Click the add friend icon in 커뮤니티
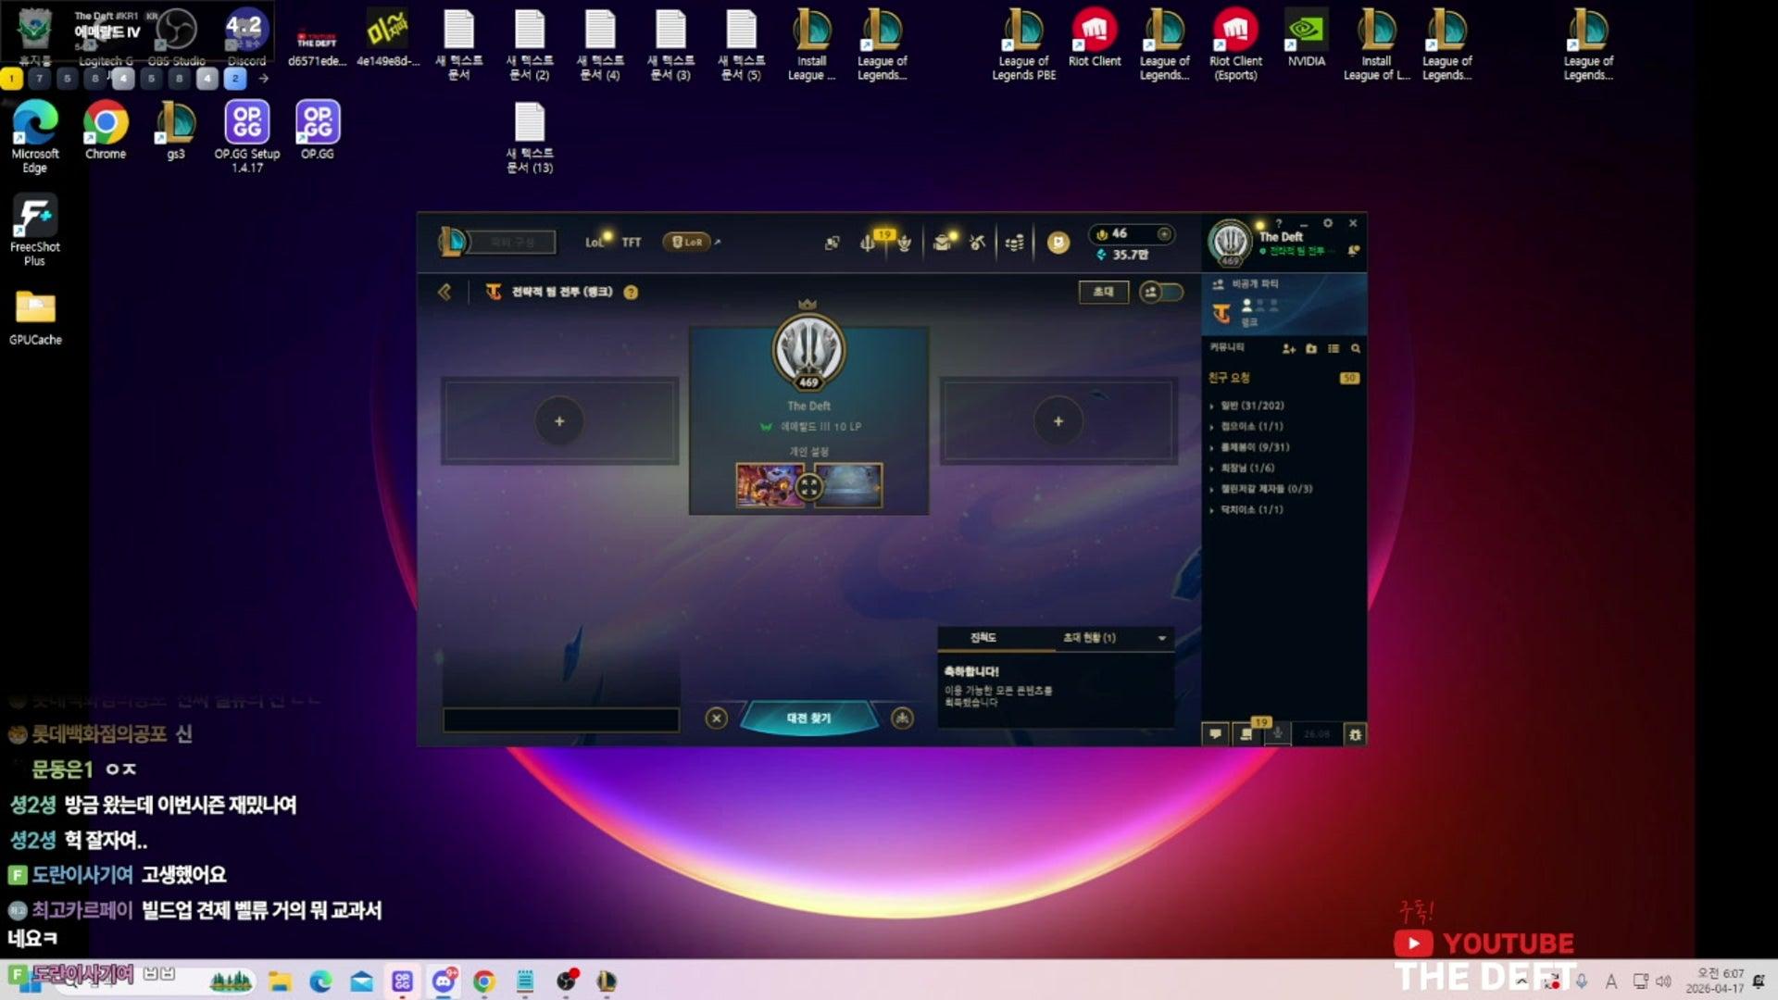Viewport: 1778px width, 1000px height. pyautogui.click(x=1288, y=349)
